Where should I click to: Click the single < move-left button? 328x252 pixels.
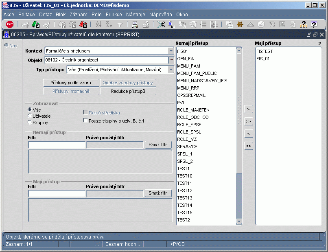pos(249,134)
